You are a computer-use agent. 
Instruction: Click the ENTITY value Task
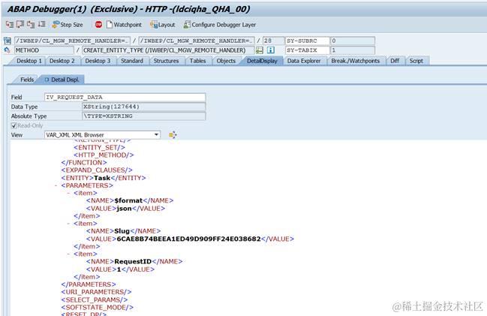pos(102,178)
